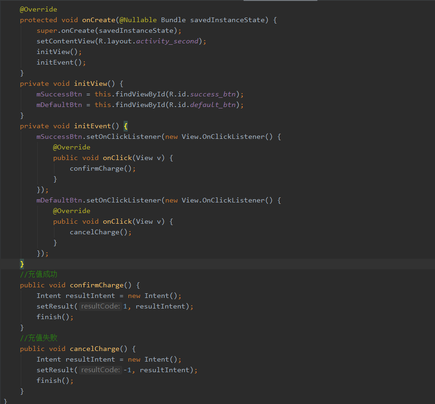Place cursor on super.onCreate call
The image size is (435, 404).
pos(109,30)
